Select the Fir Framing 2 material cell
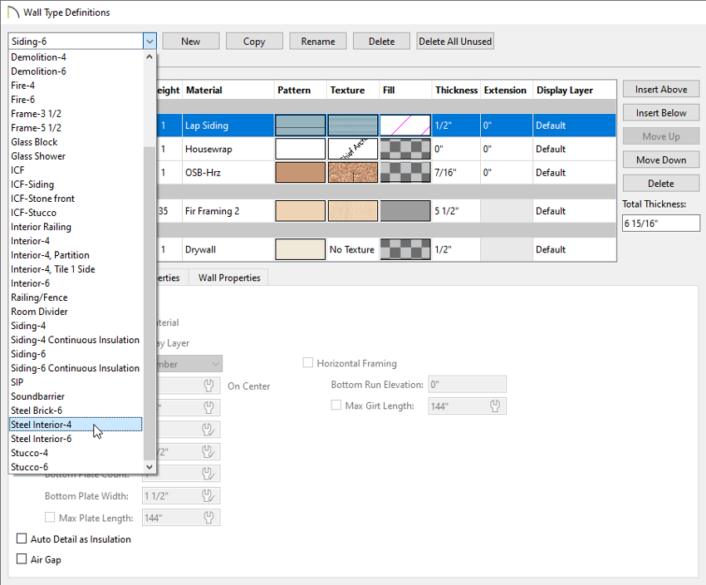The width and height of the screenshot is (706, 585). (228, 211)
